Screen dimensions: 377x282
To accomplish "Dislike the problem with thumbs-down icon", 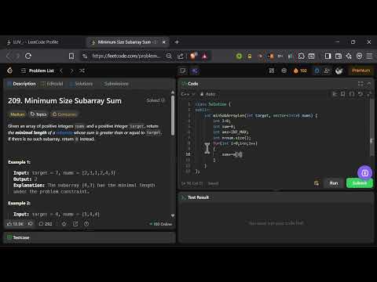I will coord(31,224).
